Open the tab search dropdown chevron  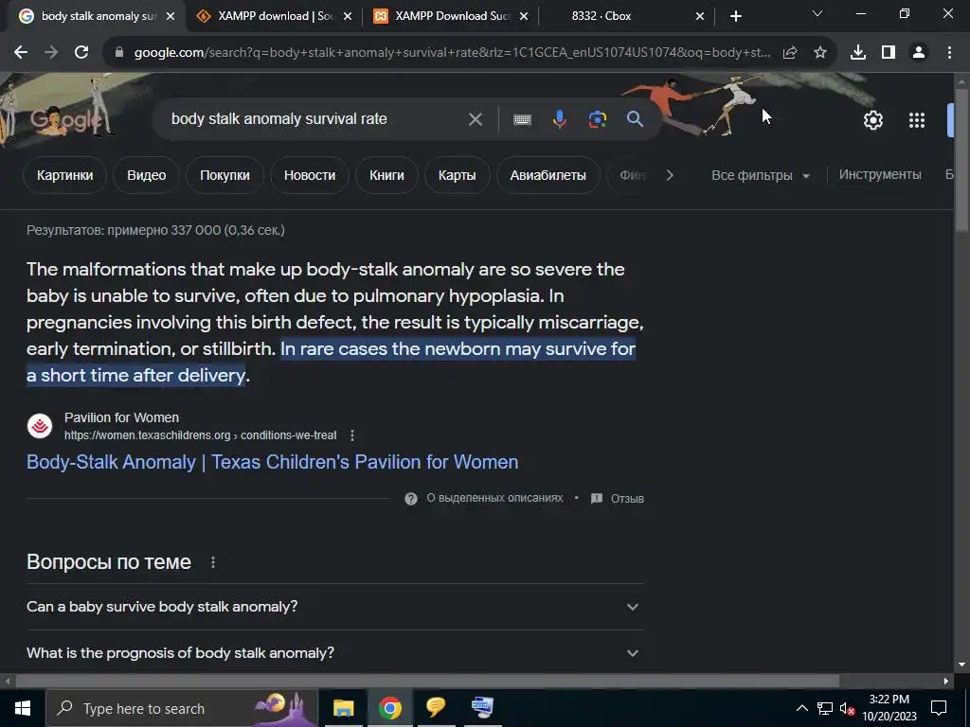(817, 14)
